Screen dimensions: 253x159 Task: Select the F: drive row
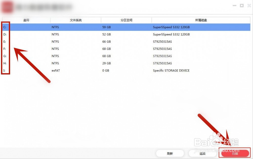pos(126,49)
